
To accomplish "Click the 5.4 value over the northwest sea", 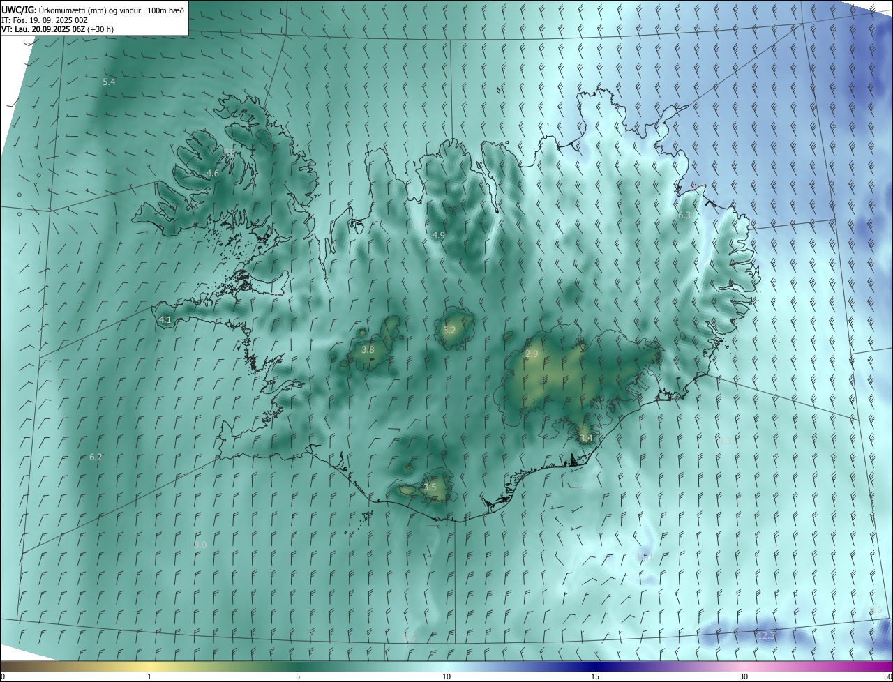I will point(109,82).
